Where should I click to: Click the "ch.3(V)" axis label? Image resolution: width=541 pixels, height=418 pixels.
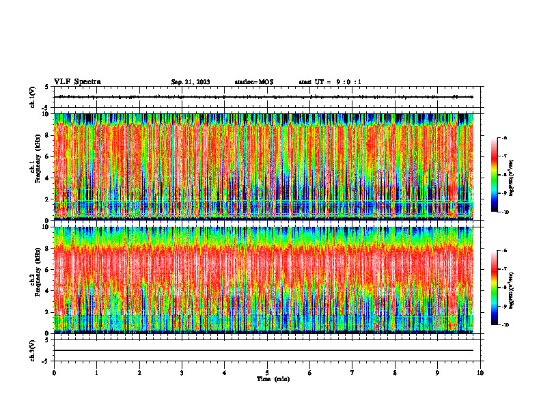(x=32, y=350)
